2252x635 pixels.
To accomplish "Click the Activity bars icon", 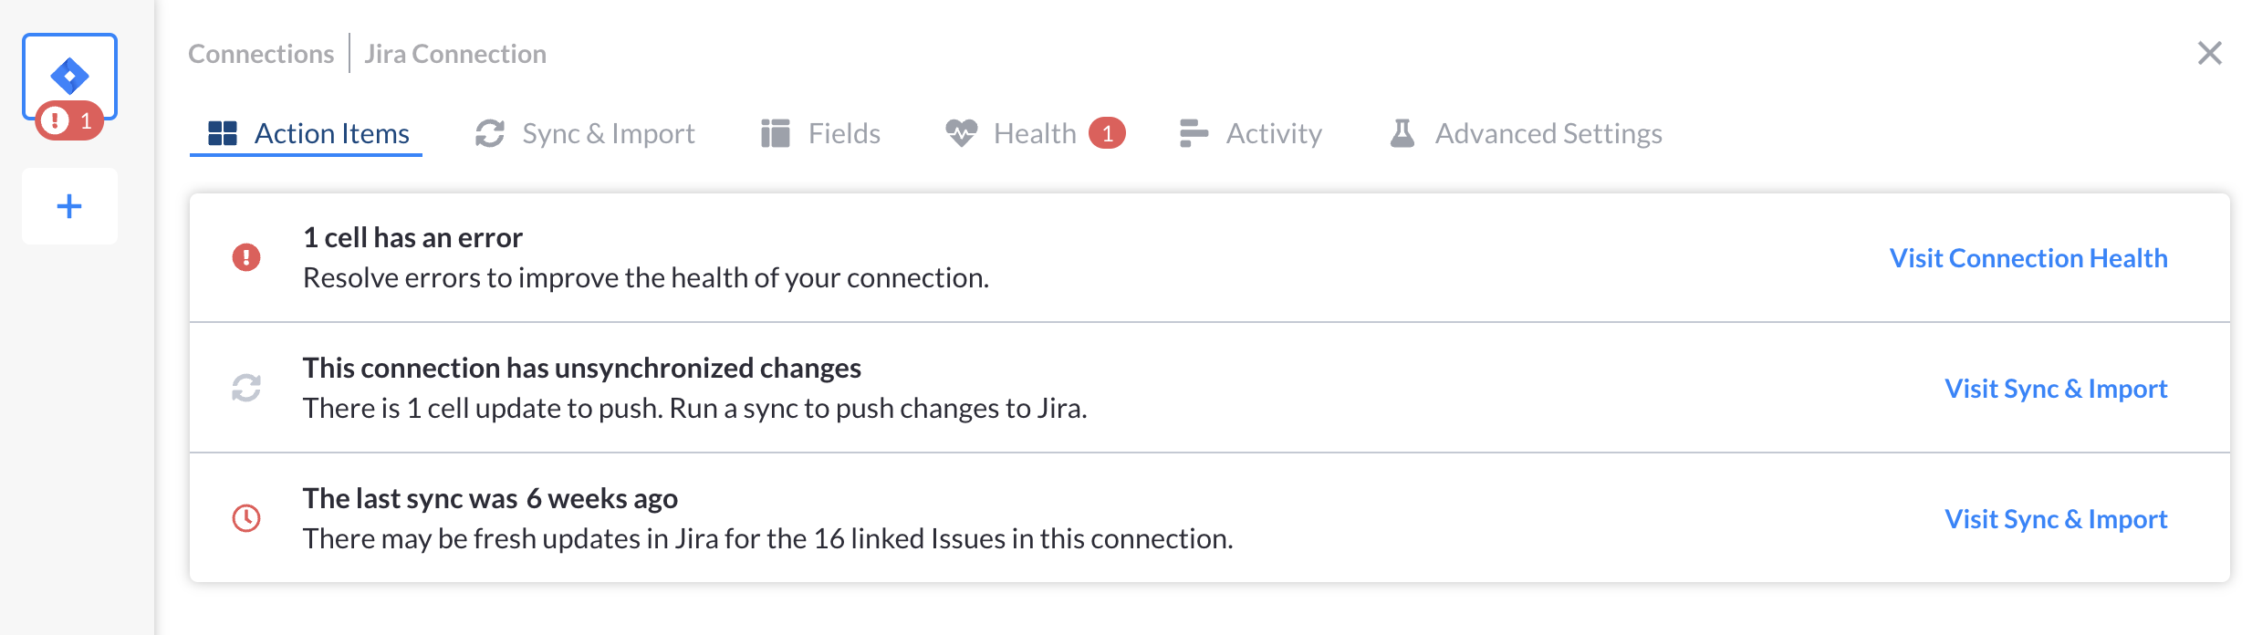I will 1194,133.
